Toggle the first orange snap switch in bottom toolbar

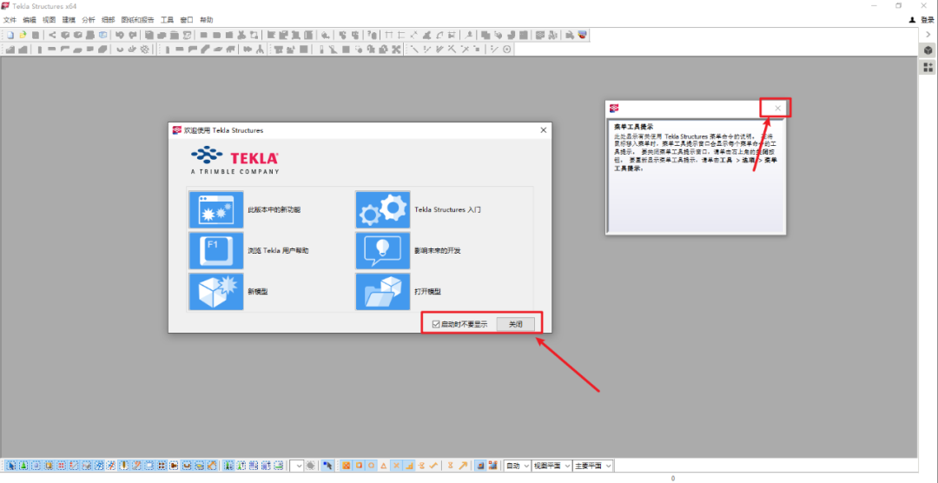coord(345,466)
